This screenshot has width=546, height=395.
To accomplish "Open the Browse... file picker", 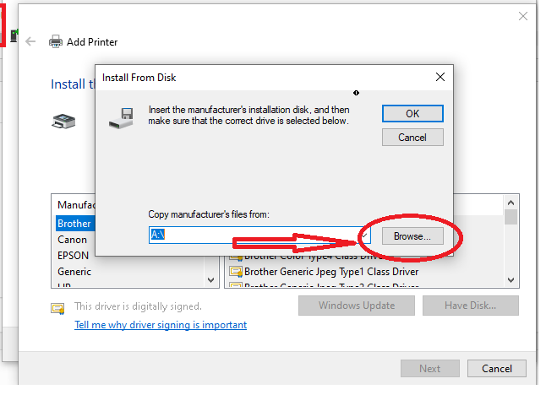I will pos(412,236).
